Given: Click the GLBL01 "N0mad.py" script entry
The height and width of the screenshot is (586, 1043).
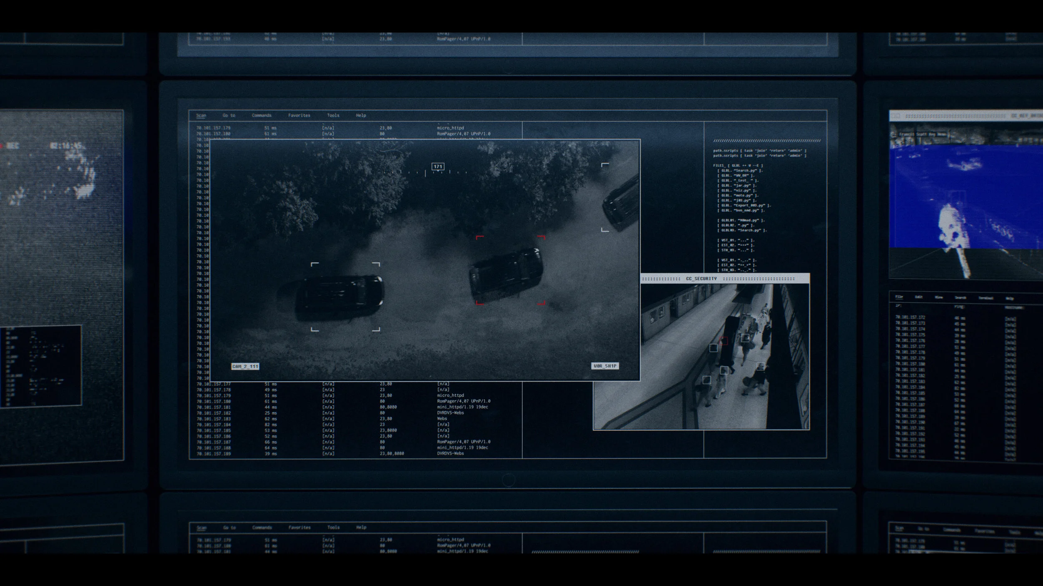Looking at the screenshot, I should point(741,220).
